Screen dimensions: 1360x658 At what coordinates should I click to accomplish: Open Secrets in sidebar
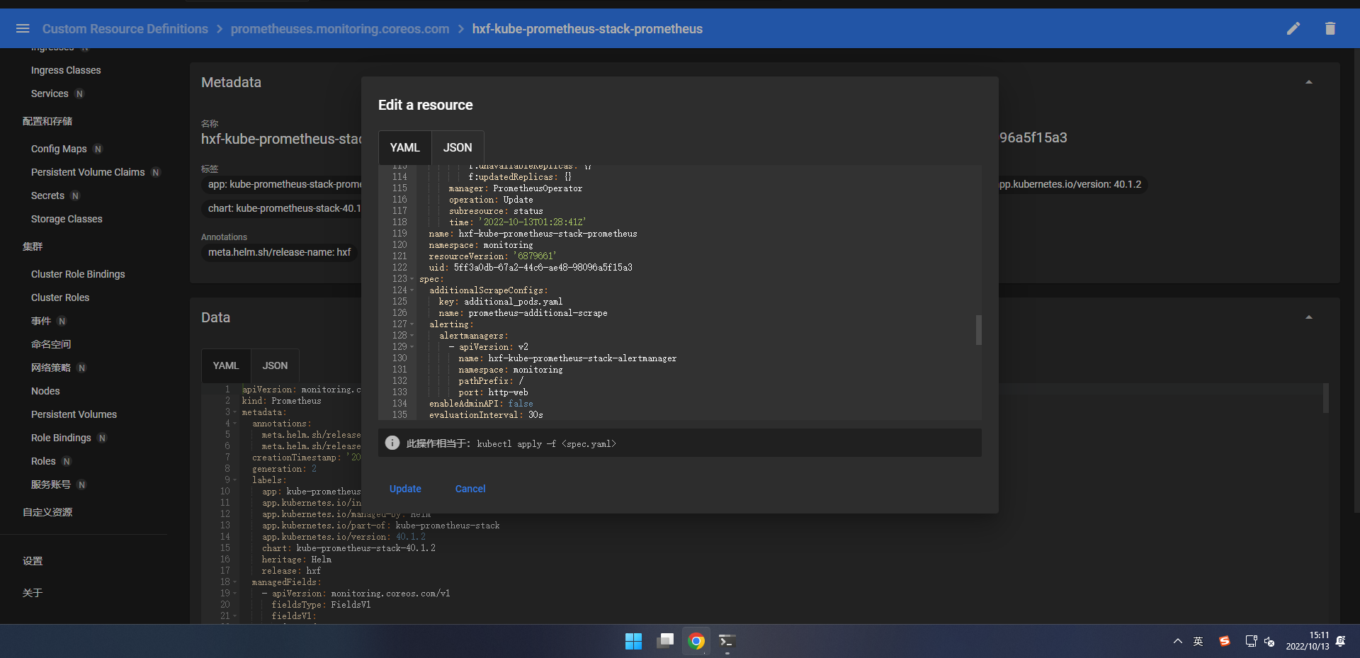pos(47,195)
